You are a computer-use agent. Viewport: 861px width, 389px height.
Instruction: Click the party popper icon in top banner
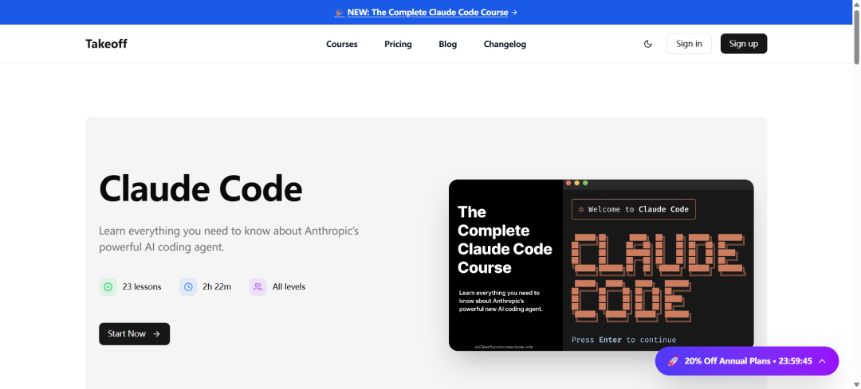click(x=339, y=12)
